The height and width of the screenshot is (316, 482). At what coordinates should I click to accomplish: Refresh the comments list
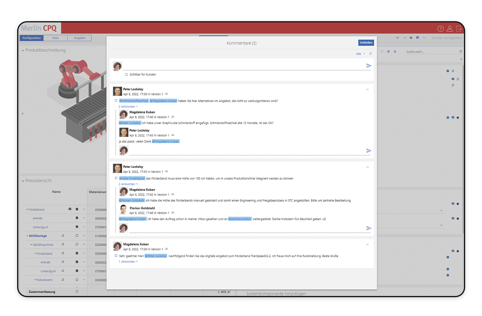pyautogui.click(x=370, y=54)
